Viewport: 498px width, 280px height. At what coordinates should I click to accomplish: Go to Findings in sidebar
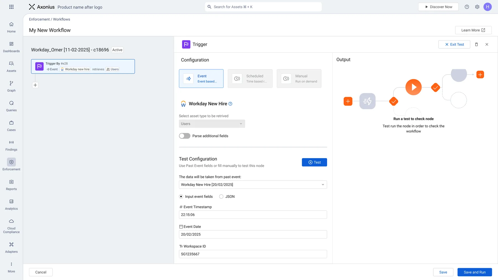[x=11, y=145]
